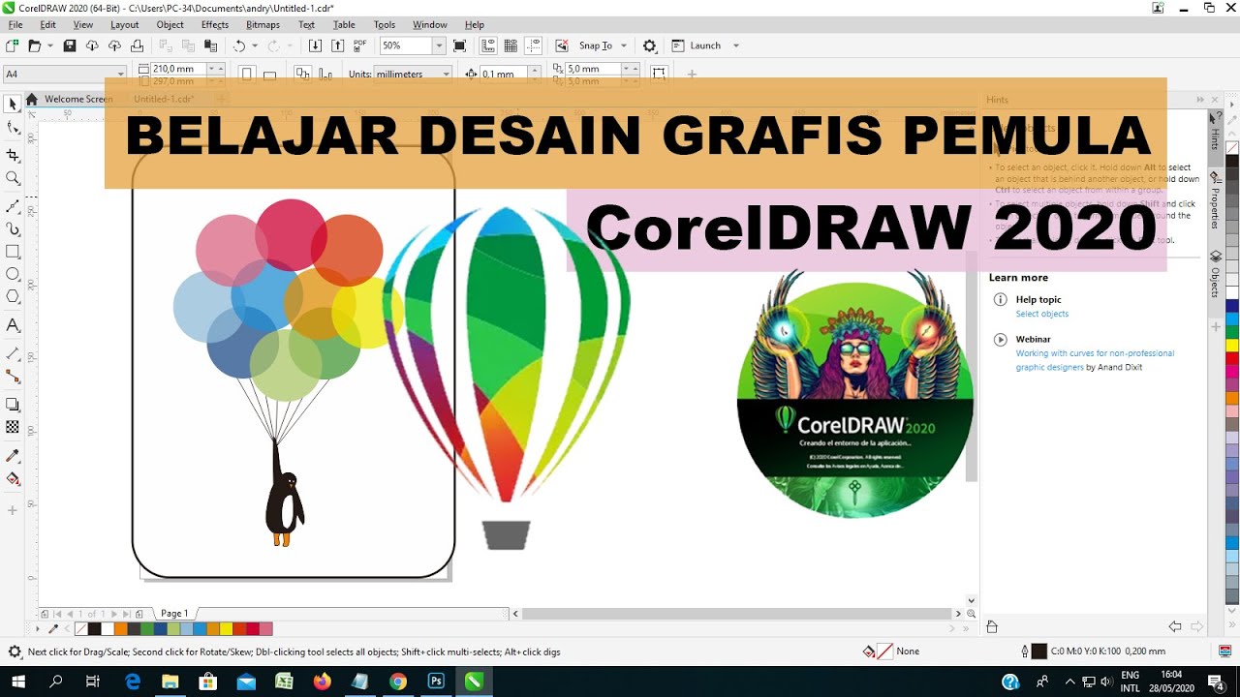Screen dimensions: 1240x697
Task: Click the Undo arrow icon
Action: pyautogui.click(x=239, y=45)
